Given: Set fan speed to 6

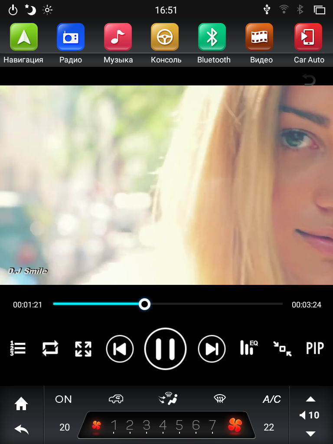Looking at the screenshot, I should 196,425.
